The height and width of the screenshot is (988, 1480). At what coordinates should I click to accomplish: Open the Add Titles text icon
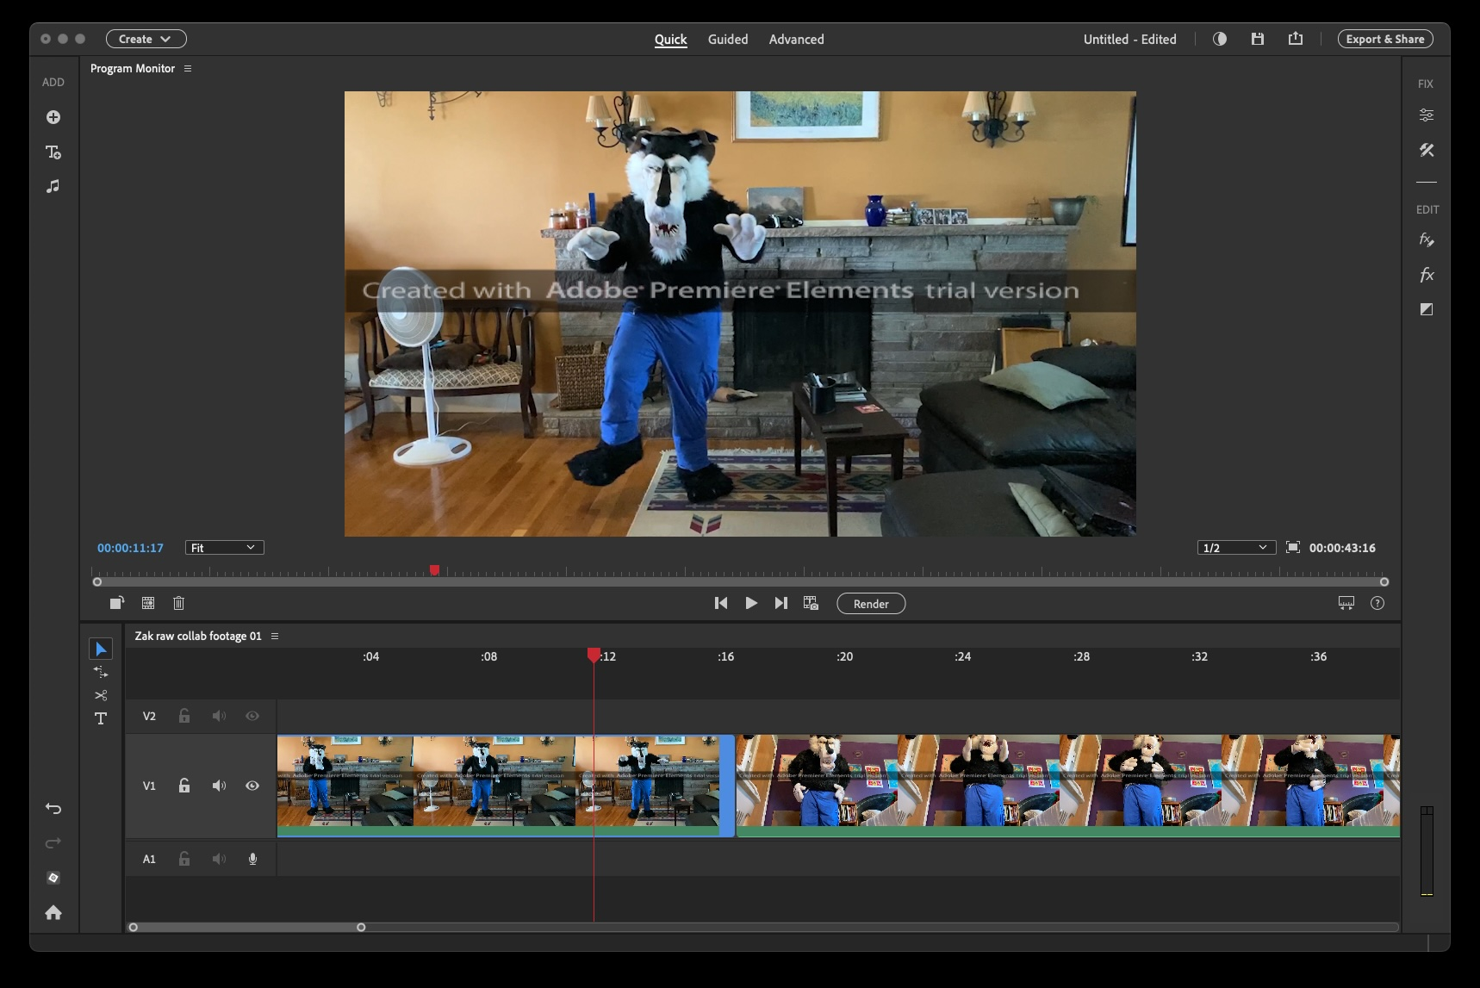(x=53, y=152)
